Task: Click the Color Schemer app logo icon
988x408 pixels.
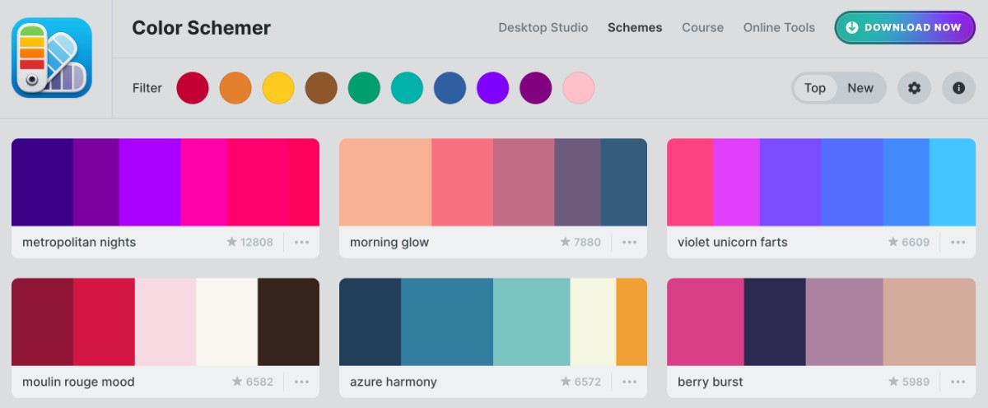Action: pos(52,58)
